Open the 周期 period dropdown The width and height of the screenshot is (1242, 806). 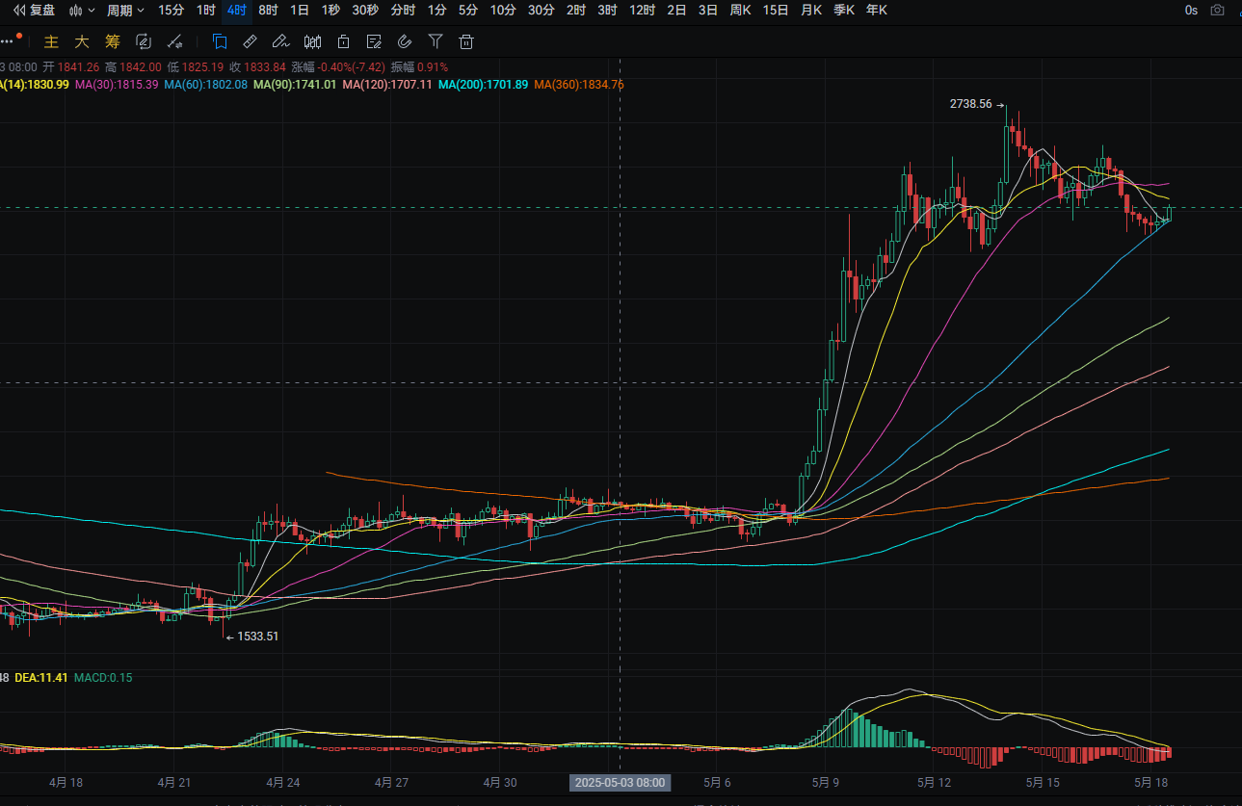point(125,11)
